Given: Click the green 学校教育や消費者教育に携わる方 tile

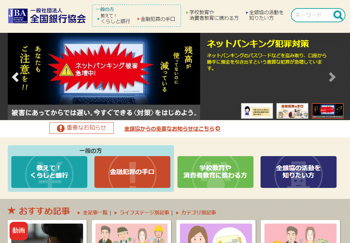Looking at the screenshot, I should (x=215, y=172).
